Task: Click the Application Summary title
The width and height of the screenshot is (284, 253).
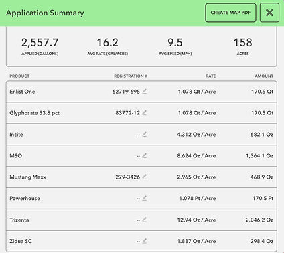Action: pos(45,13)
